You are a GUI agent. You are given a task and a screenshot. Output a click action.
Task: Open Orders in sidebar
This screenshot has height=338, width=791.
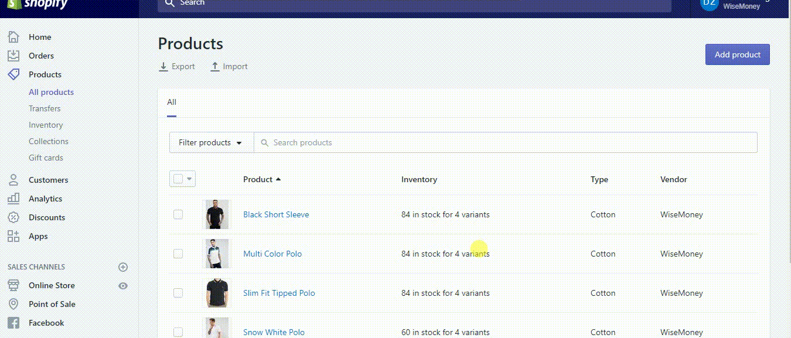coord(41,56)
